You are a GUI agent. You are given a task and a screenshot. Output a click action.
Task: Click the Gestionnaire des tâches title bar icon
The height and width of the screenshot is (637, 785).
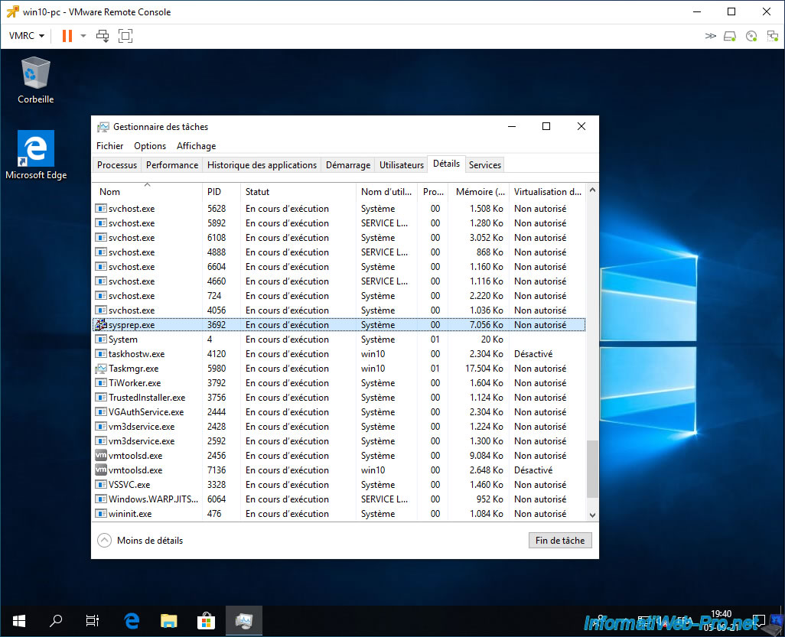pos(103,127)
